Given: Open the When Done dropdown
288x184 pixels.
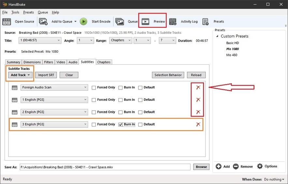Looking at the screenshot, I should pyautogui.click(x=274, y=179).
